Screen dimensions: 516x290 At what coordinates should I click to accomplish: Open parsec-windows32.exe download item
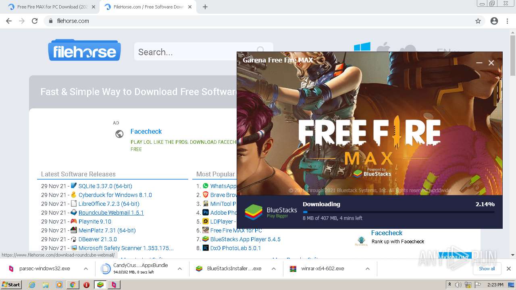(x=44, y=269)
